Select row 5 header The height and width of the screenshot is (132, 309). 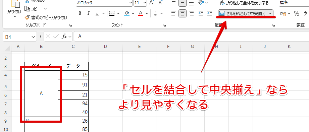[5, 86]
